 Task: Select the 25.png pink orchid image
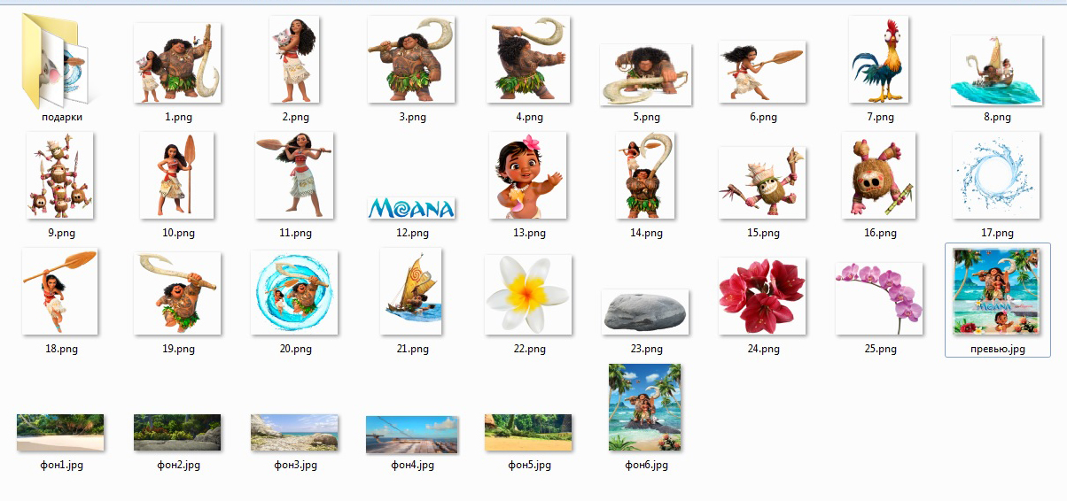pos(880,298)
